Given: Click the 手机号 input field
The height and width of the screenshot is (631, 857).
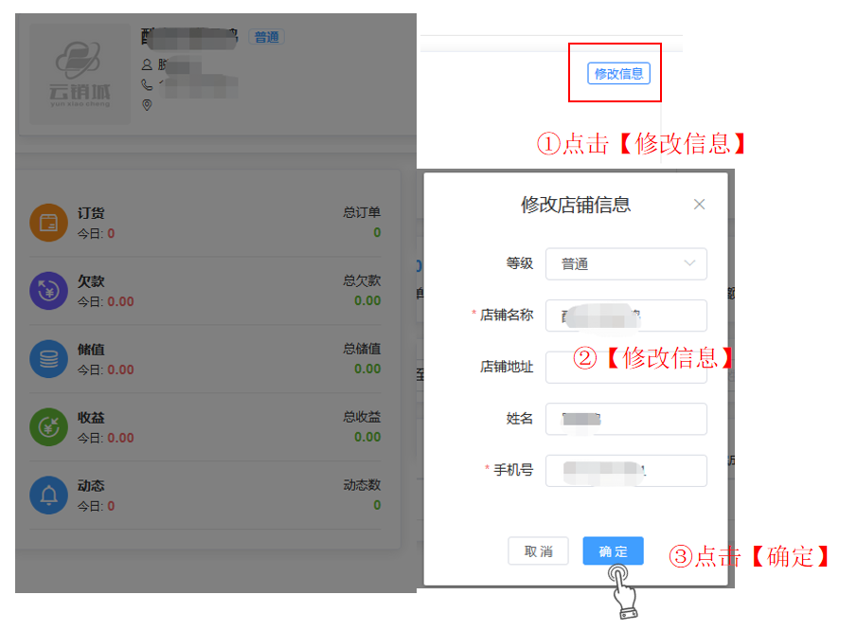Looking at the screenshot, I should point(626,471).
